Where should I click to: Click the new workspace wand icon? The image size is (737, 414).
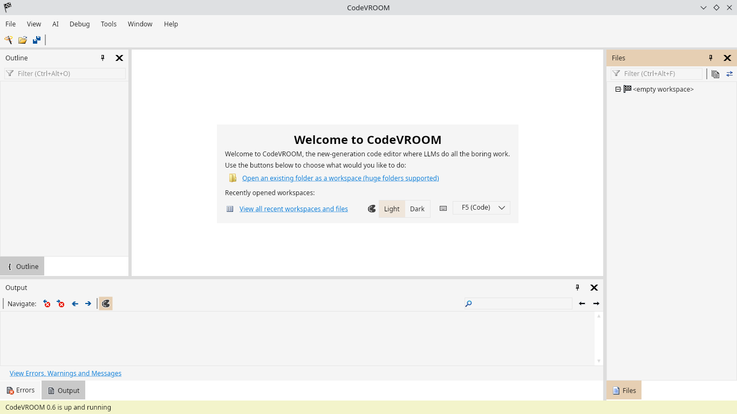(x=9, y=40)
